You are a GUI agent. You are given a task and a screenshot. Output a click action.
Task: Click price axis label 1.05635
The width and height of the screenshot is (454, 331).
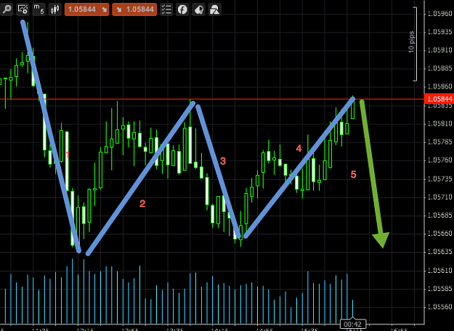439,252
